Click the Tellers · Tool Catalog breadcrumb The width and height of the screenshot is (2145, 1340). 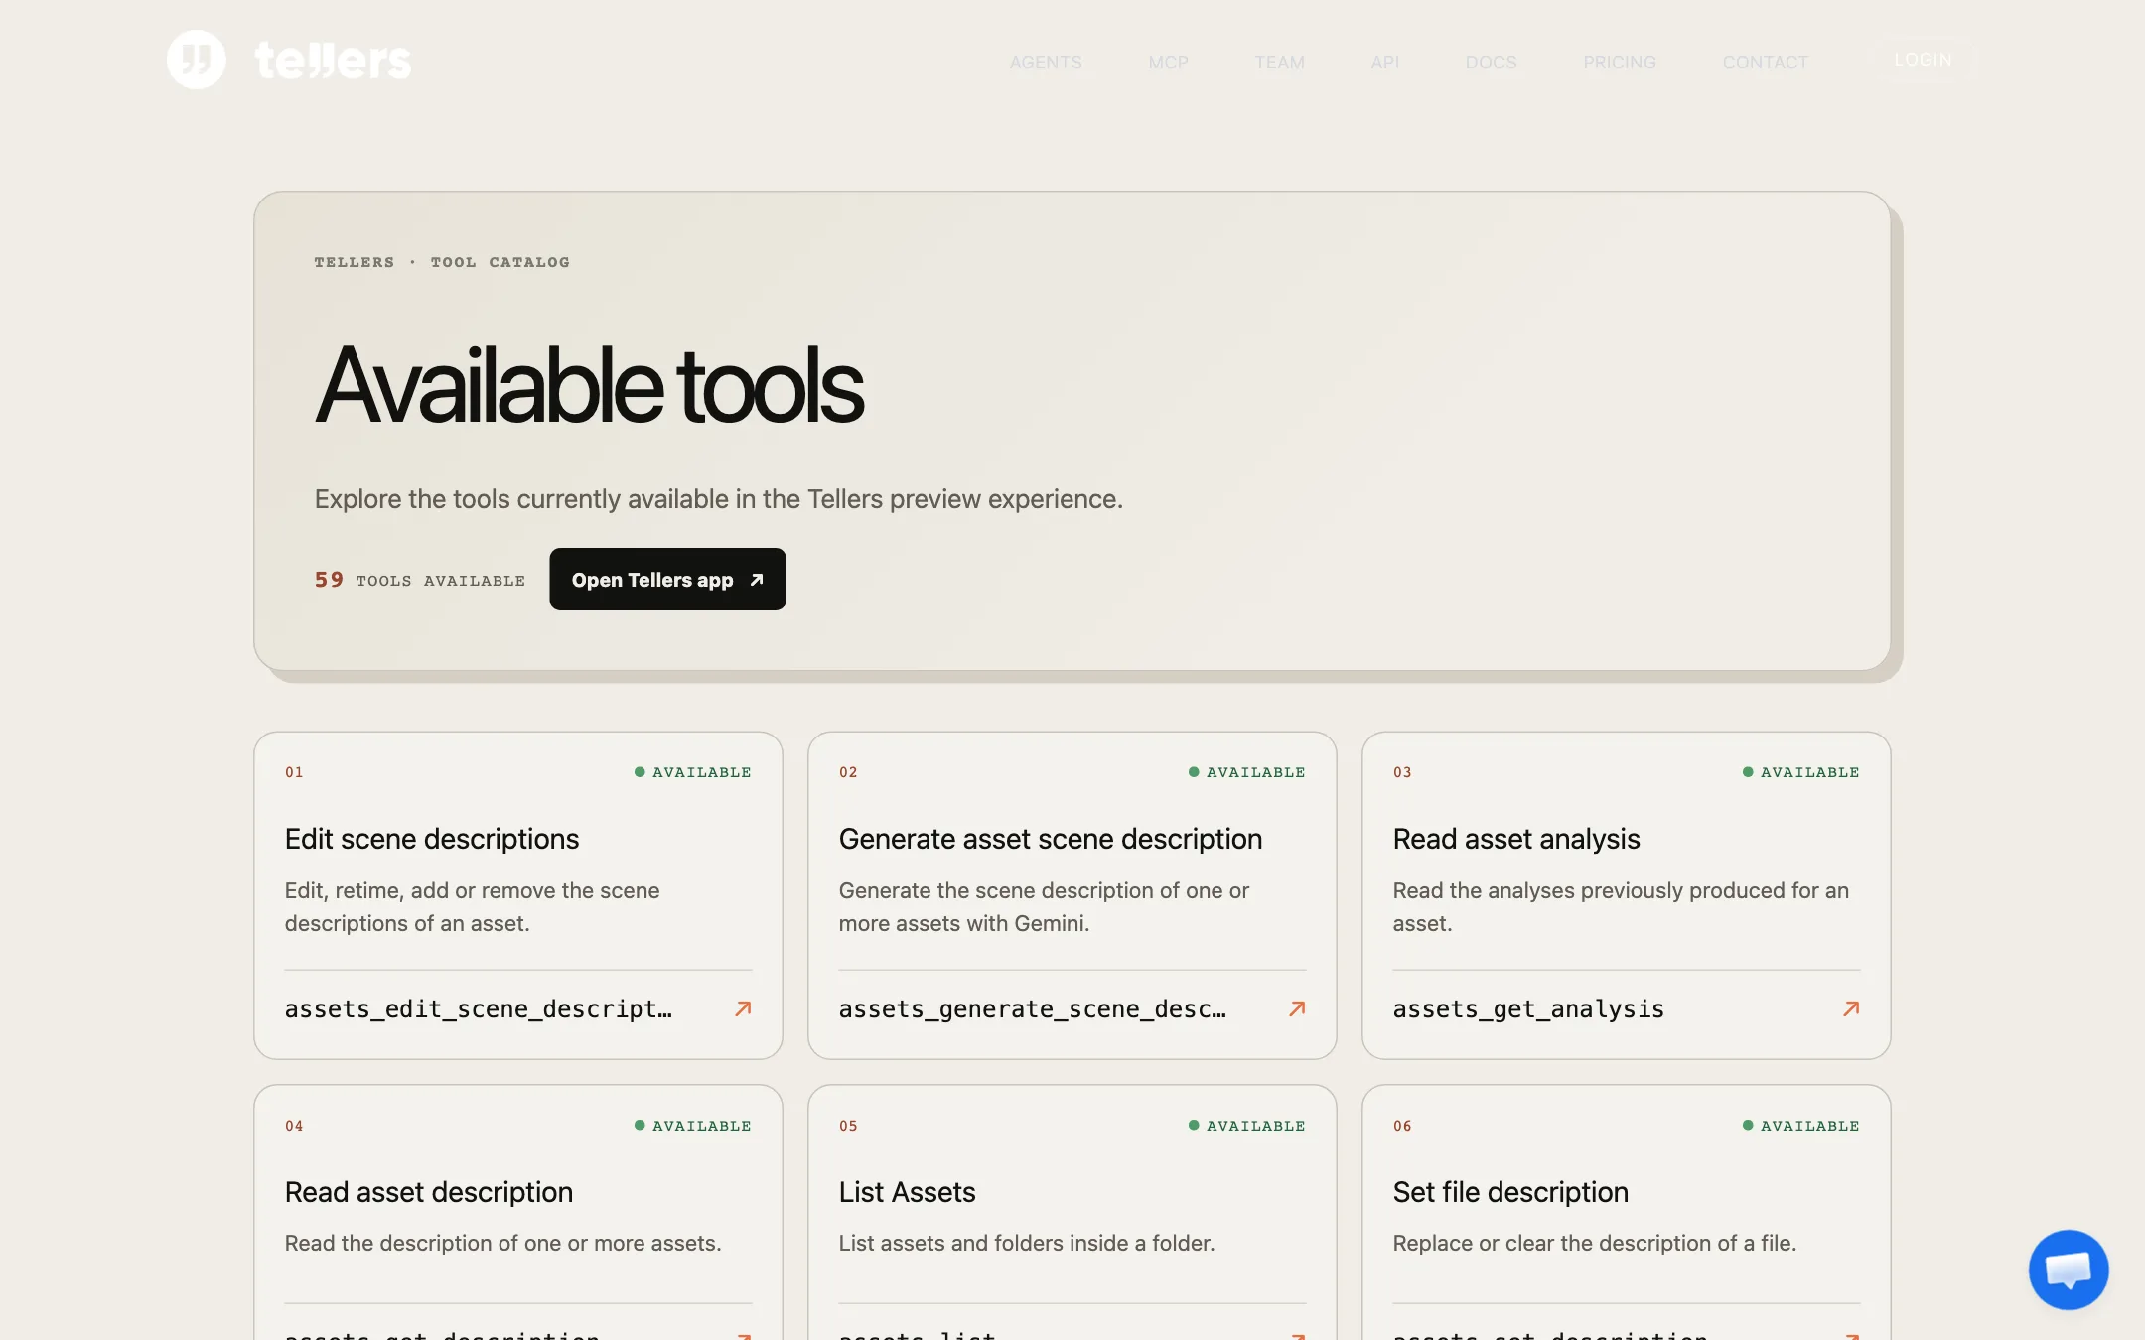click(442, 262)
